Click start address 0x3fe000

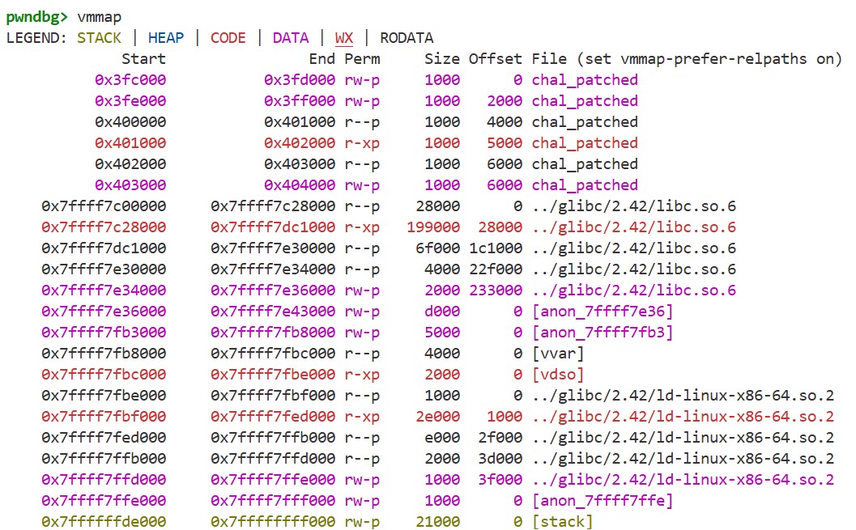pyautogui.click(x=130, y=101)
